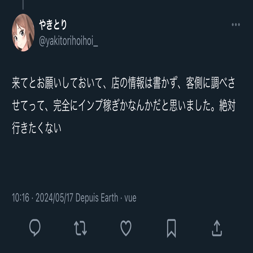Select the tweet line starting with せてって
The image size is (253, 253).
tap(124, 106)
